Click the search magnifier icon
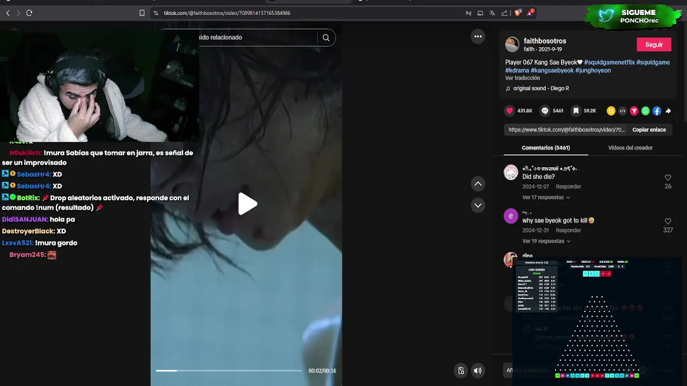 coord(326,38)
